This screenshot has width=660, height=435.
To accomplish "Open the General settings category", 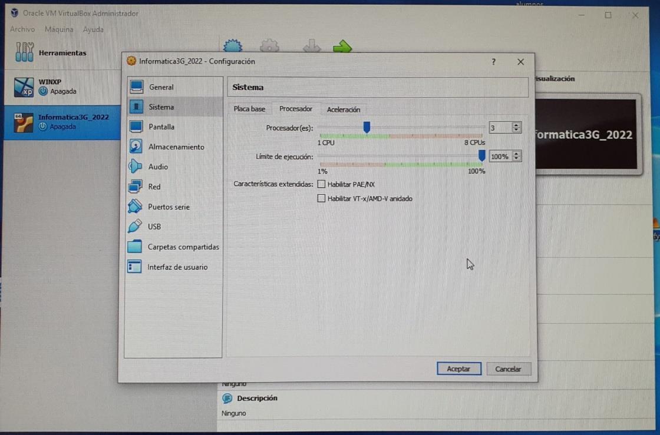I will (x=174, y=87).
